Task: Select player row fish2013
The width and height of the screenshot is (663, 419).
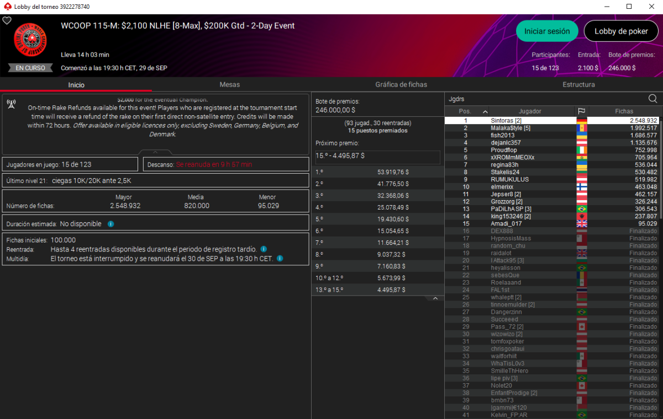Action: coord(552,135)
